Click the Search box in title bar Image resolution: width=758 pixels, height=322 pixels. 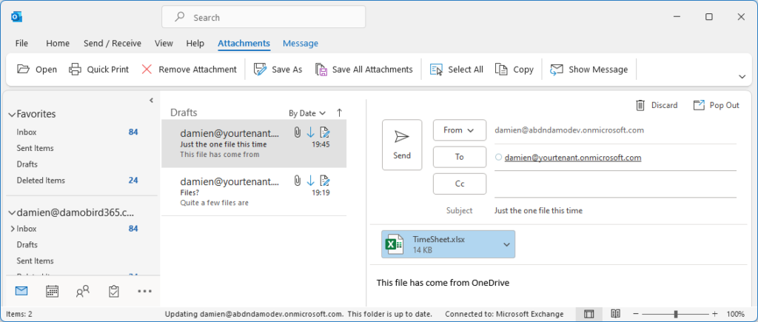(x=264, y=17)
